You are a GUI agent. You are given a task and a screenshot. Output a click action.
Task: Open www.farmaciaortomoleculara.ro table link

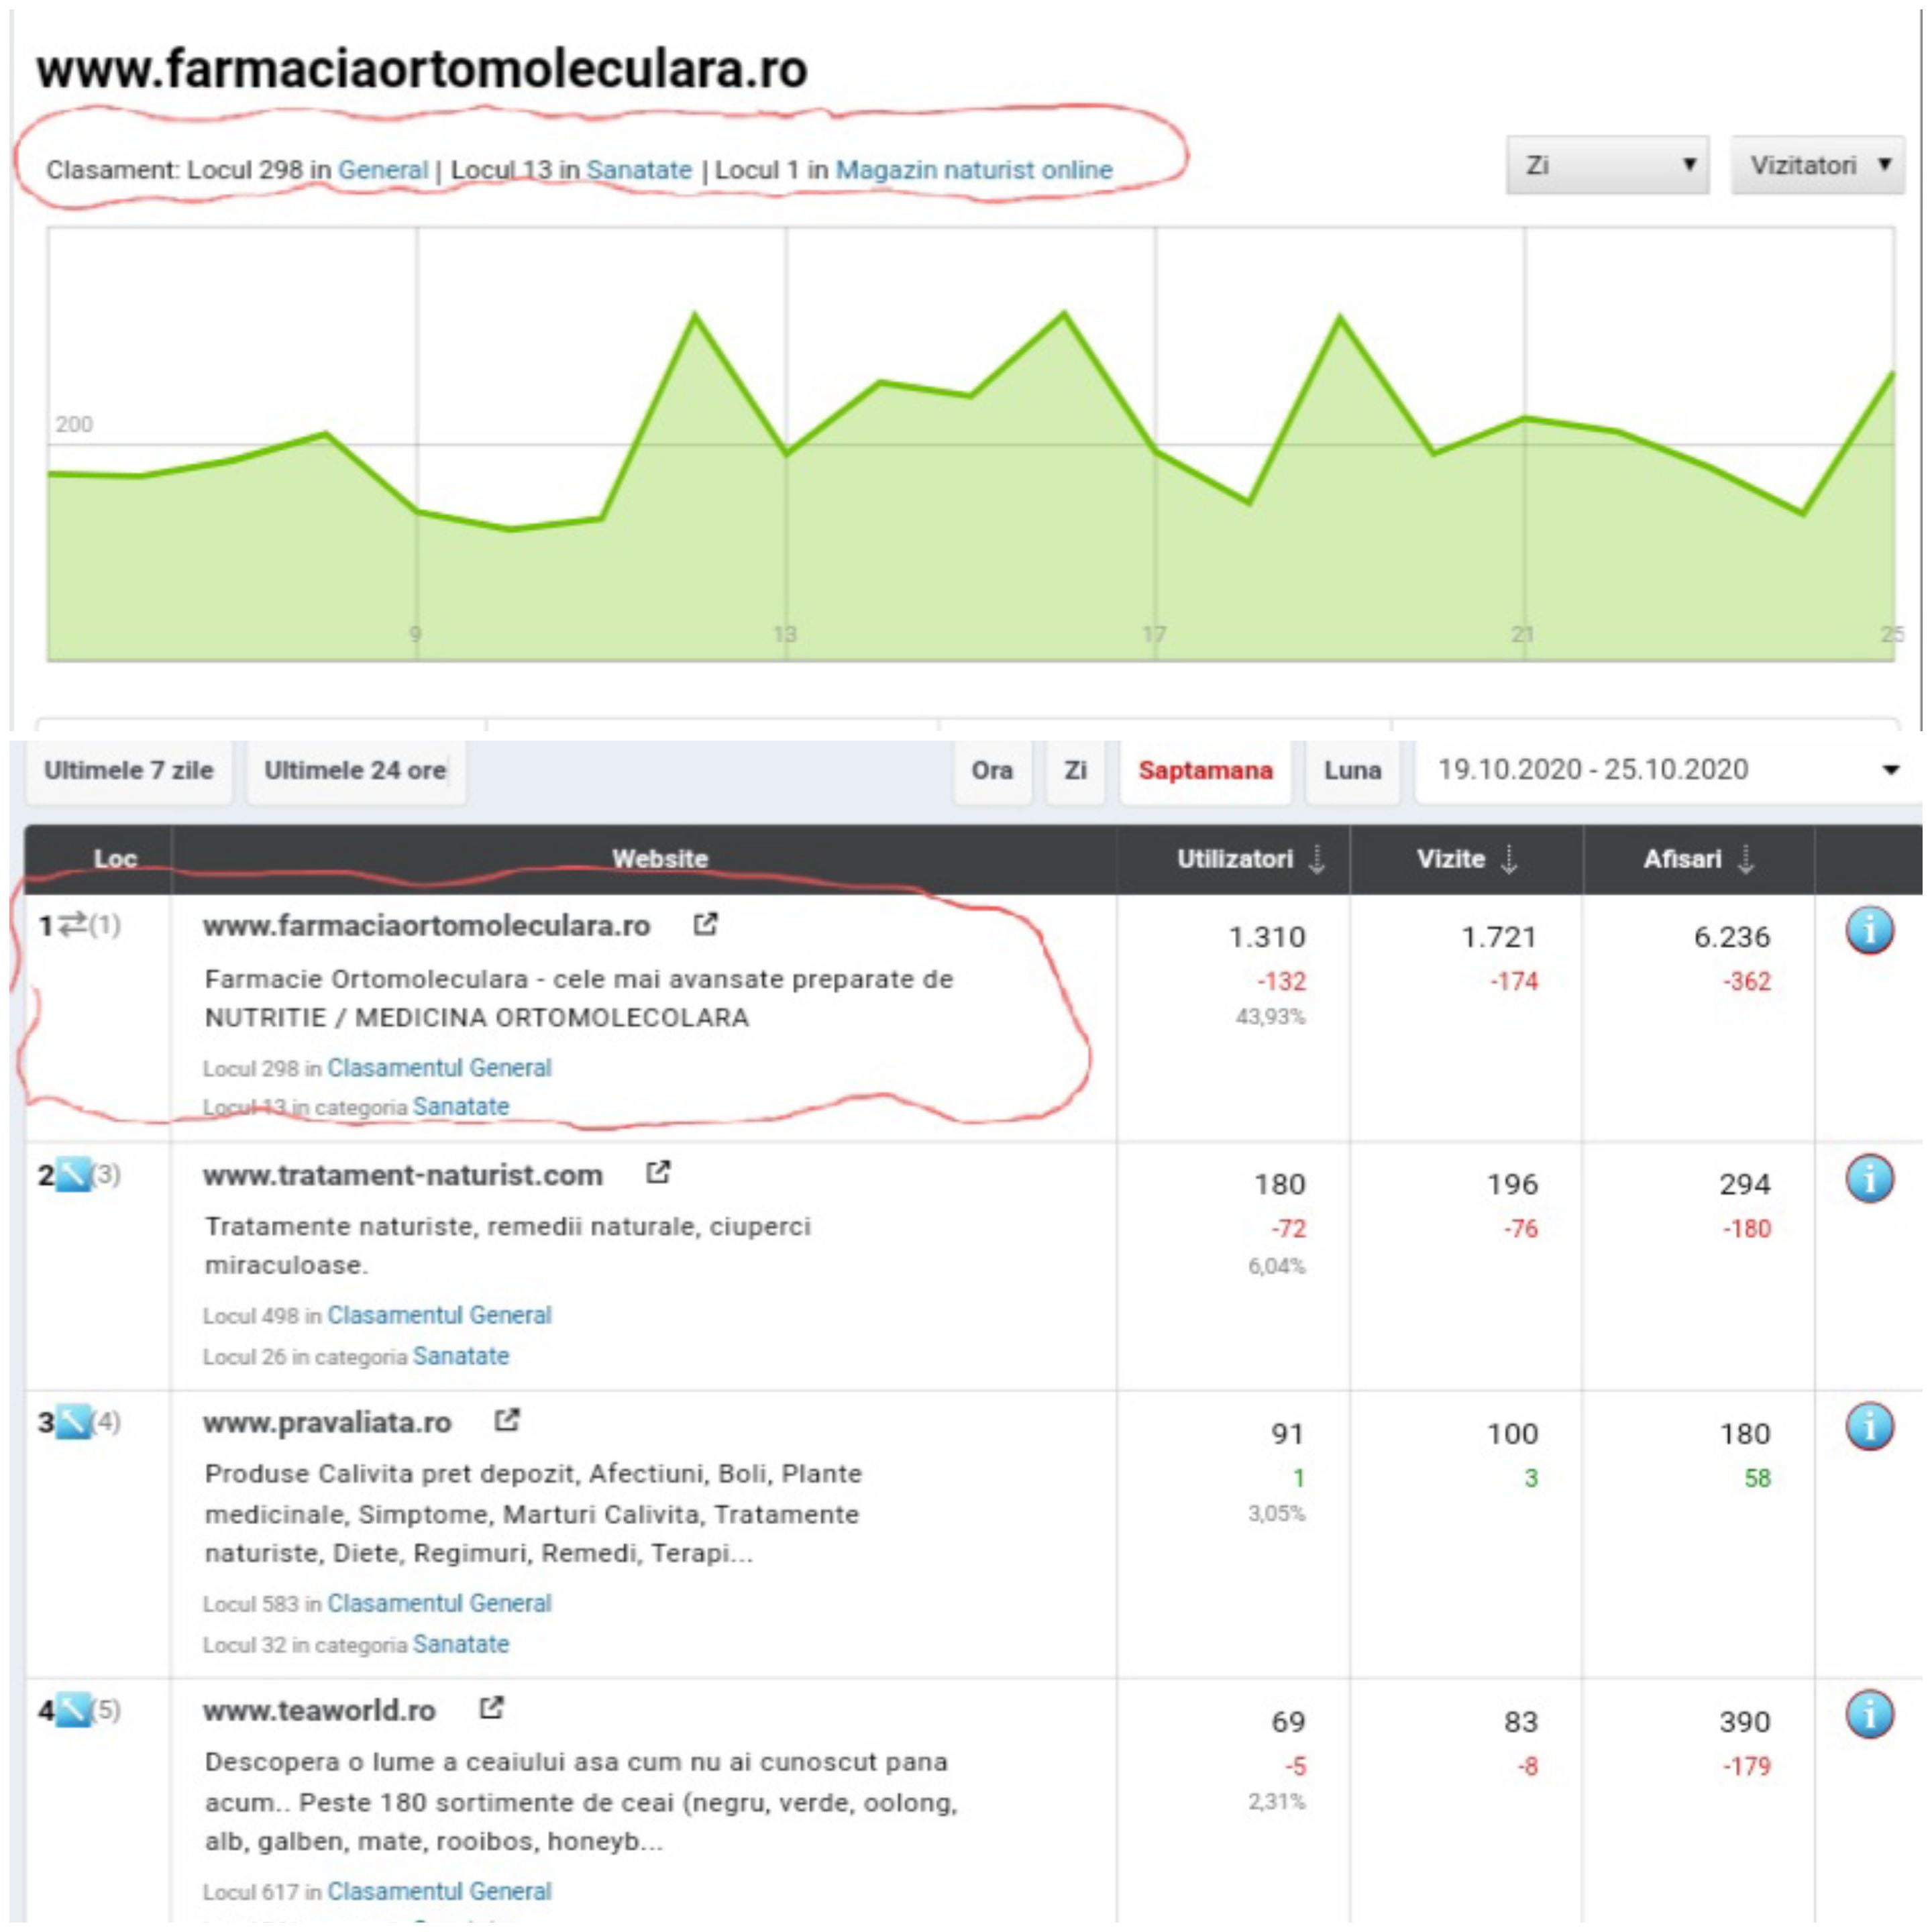427,926
